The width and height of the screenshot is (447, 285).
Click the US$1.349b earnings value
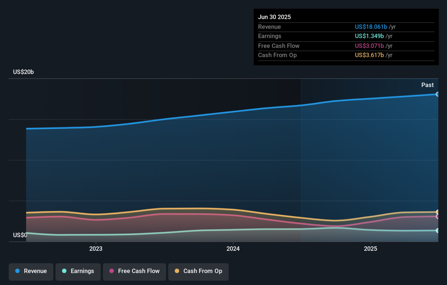pos(369,36)
